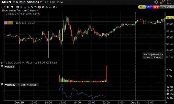174x104 pixels.
Task: Click the Volume panel label
Action: 9,67
